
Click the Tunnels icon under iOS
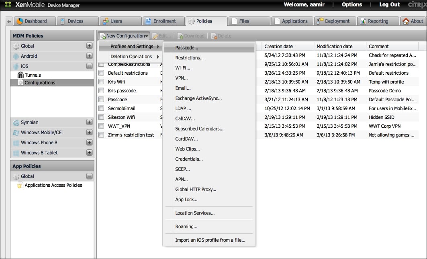[x=20, y=75]
